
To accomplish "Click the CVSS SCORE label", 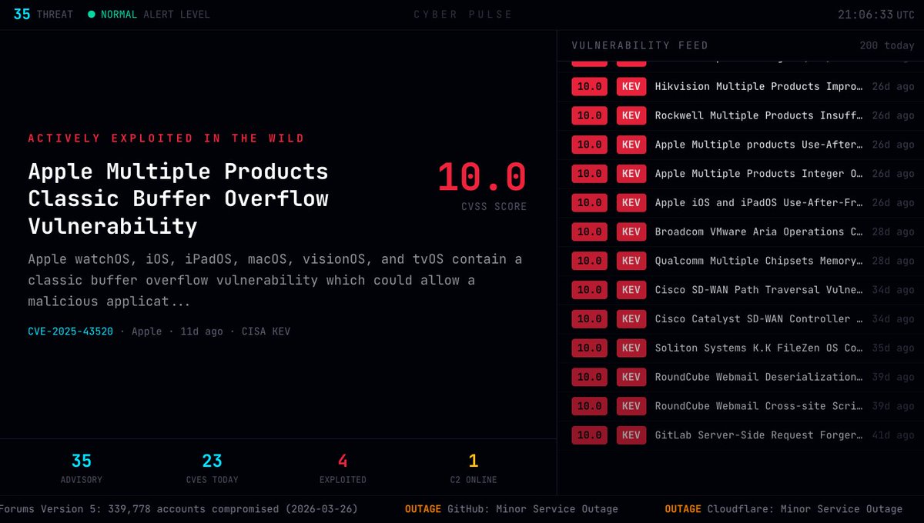I will [x=494, y=207].
